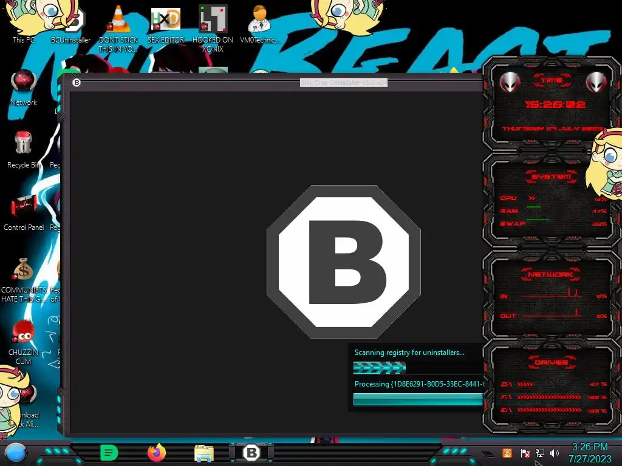Click the 3:26 PM taskbar clock

[590, 453]
